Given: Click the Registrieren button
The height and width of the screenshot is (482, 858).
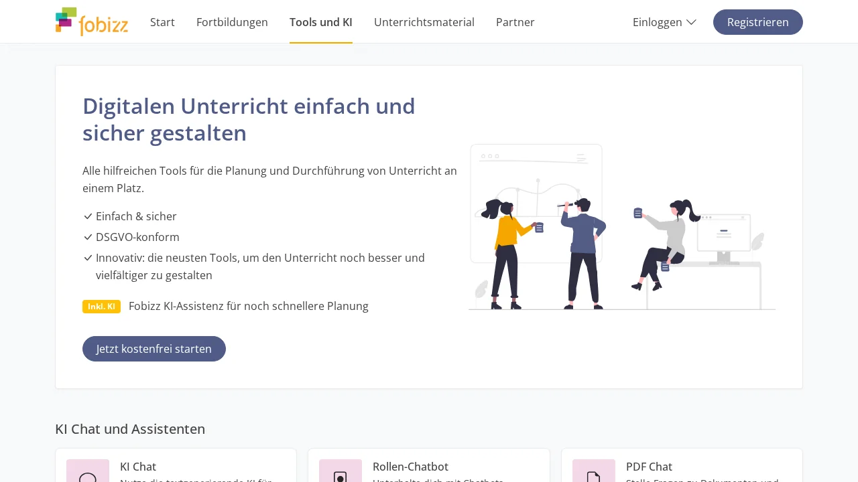Looking at the screenshot, I should pyautogui.click(x=758, y=22).
